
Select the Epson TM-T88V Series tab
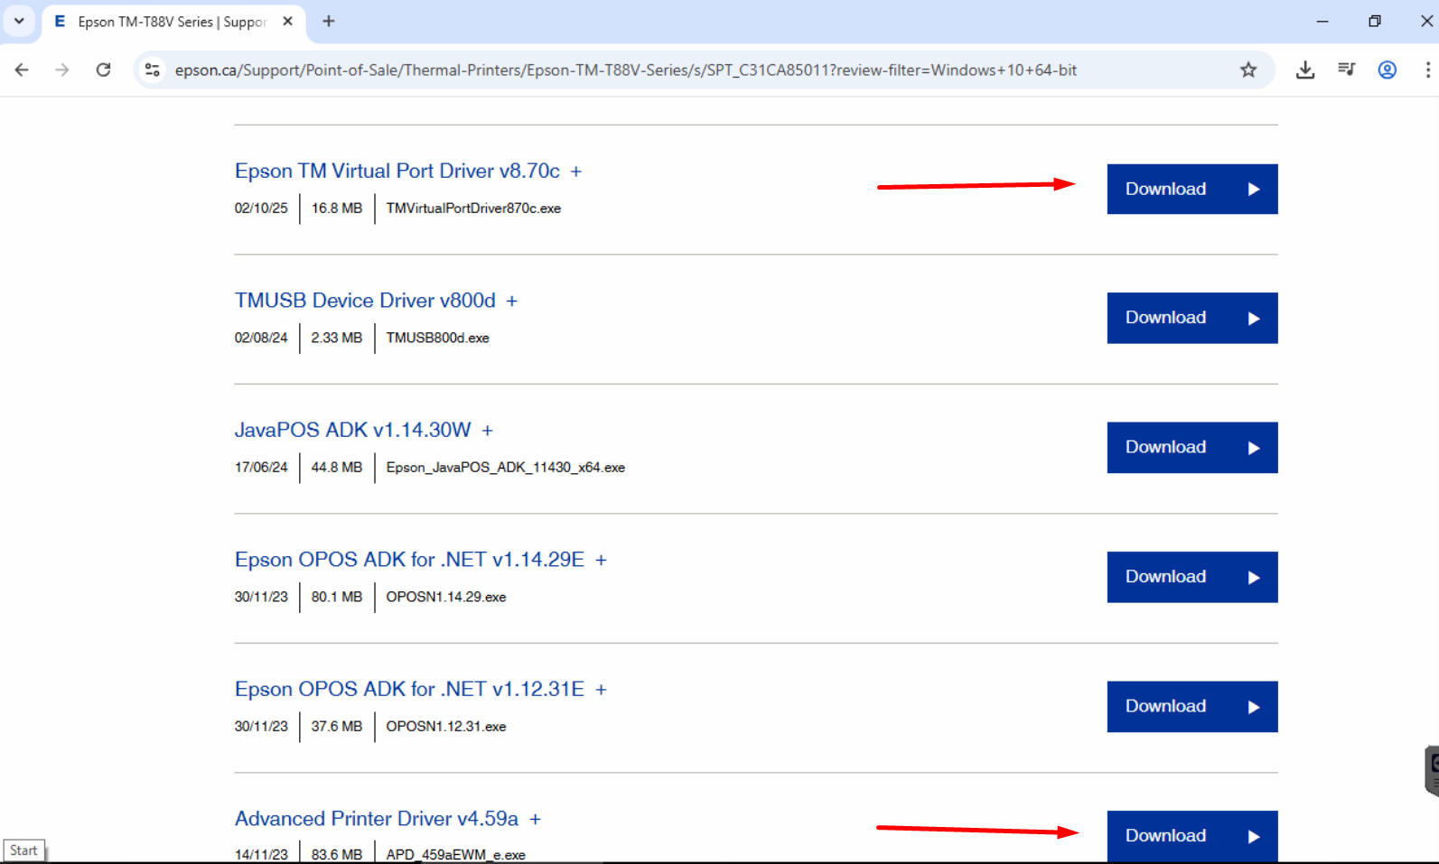(173, 22)
